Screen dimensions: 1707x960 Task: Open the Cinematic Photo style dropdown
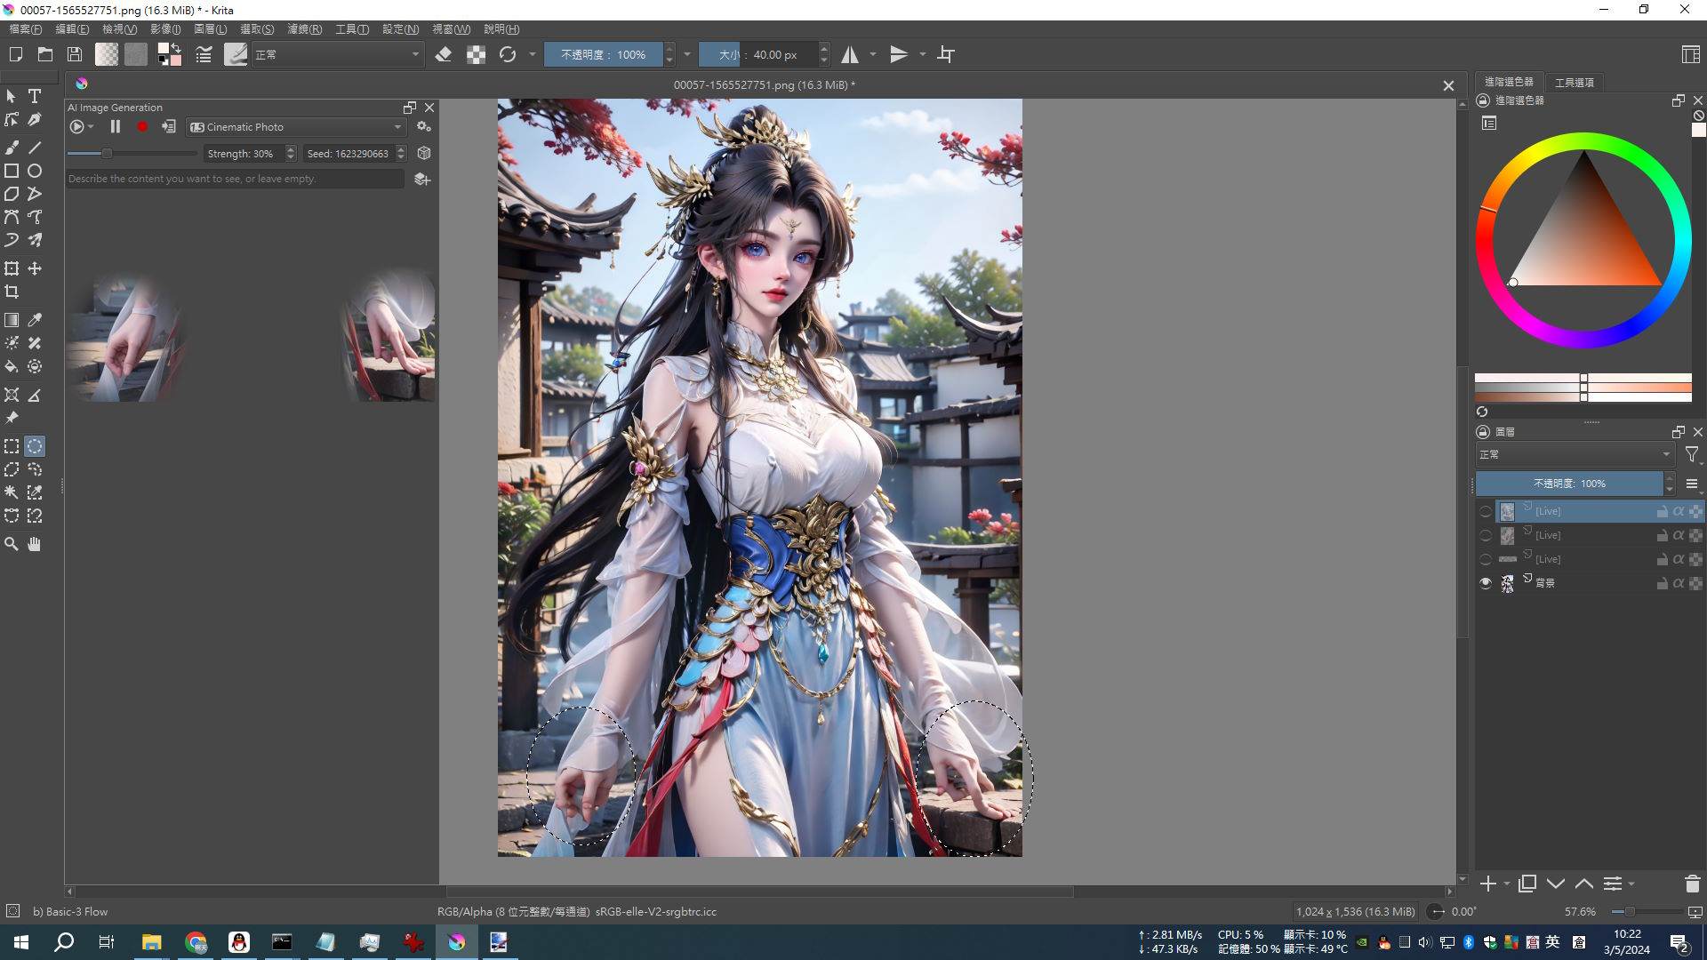point(297,127)
